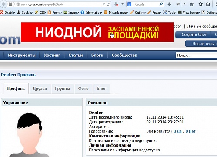Open the address bar history dropdown arrow

coord(103,4)
